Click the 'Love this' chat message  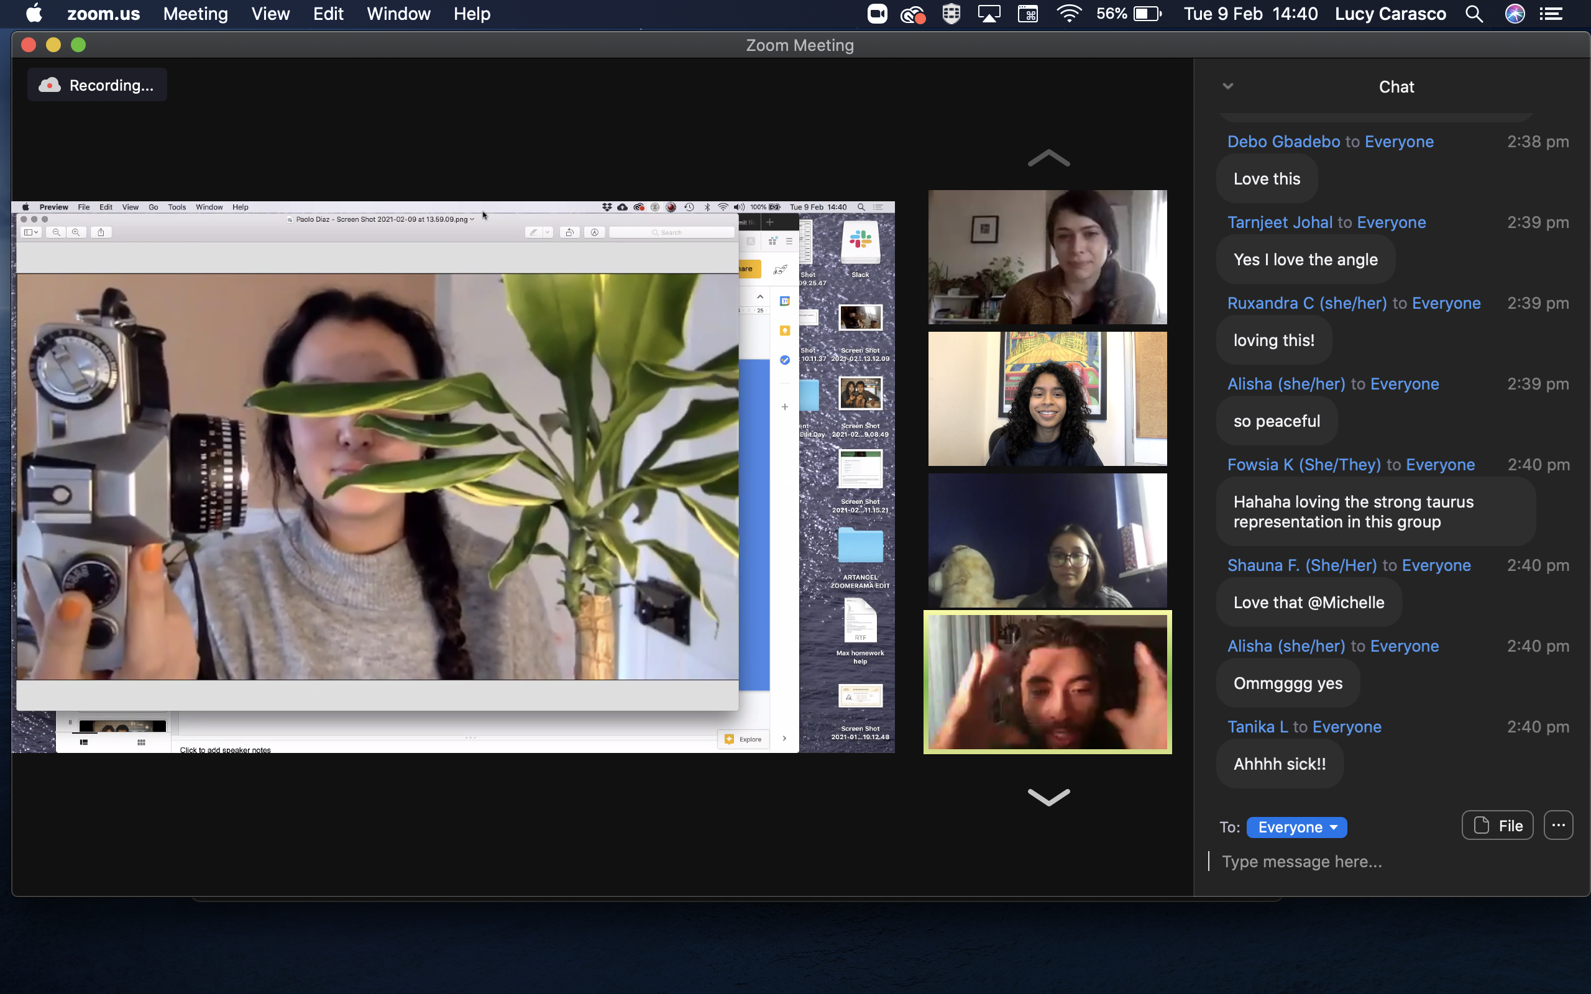(x=1267, y=179)
